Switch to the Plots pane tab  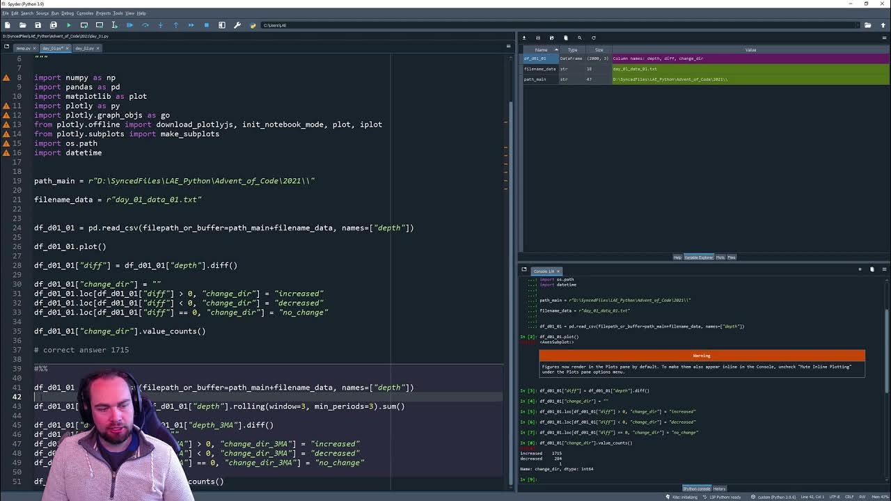click(720, 257)
